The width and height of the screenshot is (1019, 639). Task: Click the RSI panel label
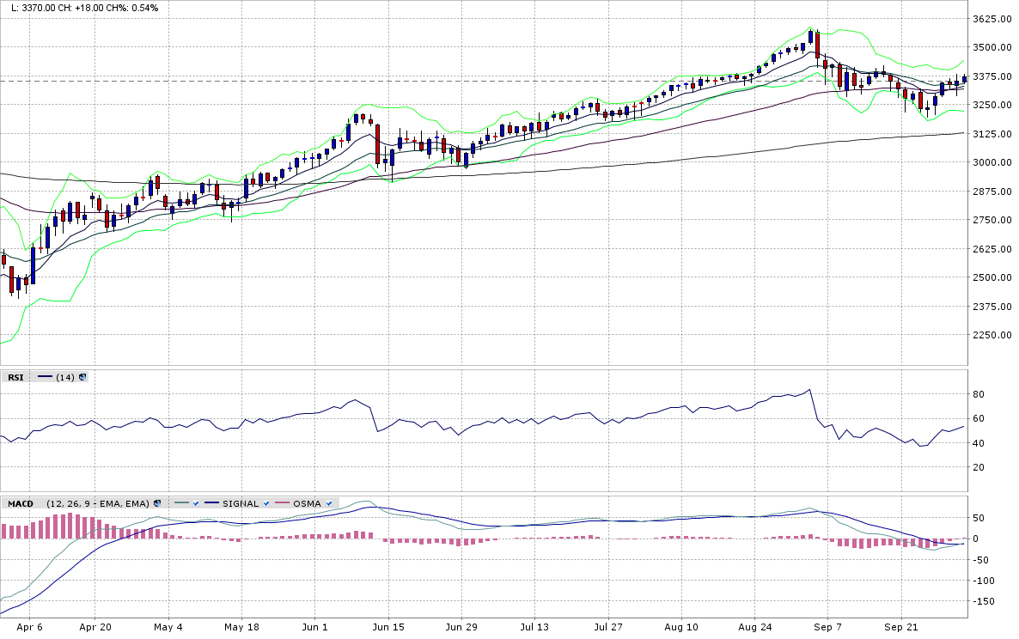(15, 377)
